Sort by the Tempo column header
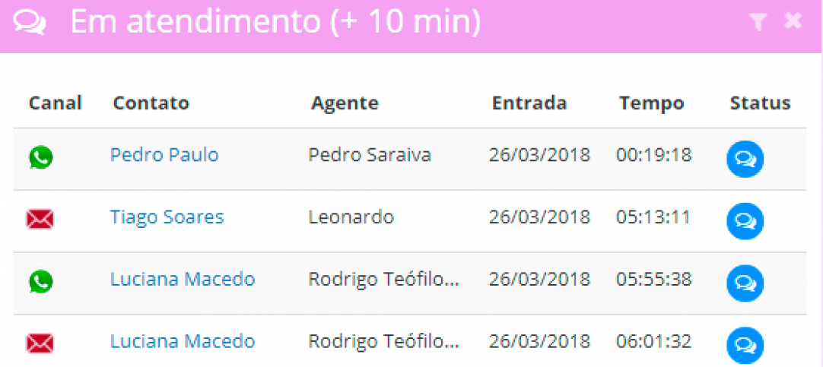The height and width of the screenshot is (367, 823). point(651,103)
